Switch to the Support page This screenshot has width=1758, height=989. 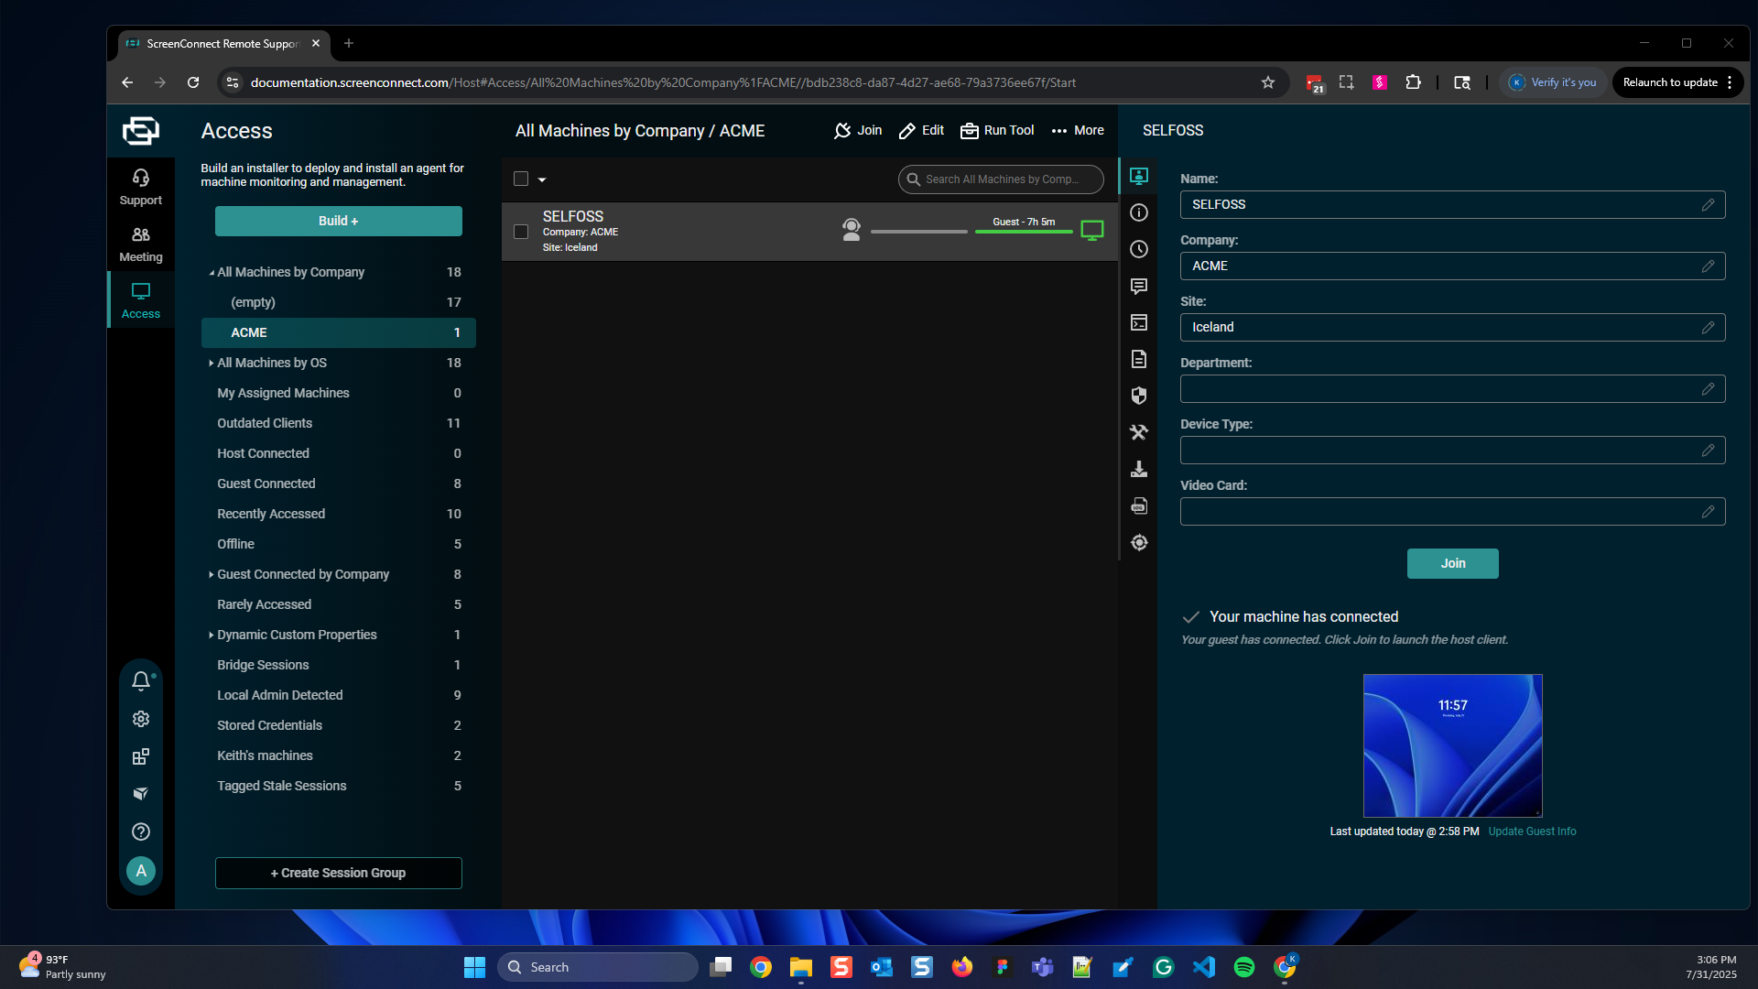tap(140, 187)
